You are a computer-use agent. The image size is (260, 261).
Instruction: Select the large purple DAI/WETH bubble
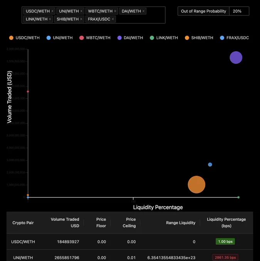(236, 58)
